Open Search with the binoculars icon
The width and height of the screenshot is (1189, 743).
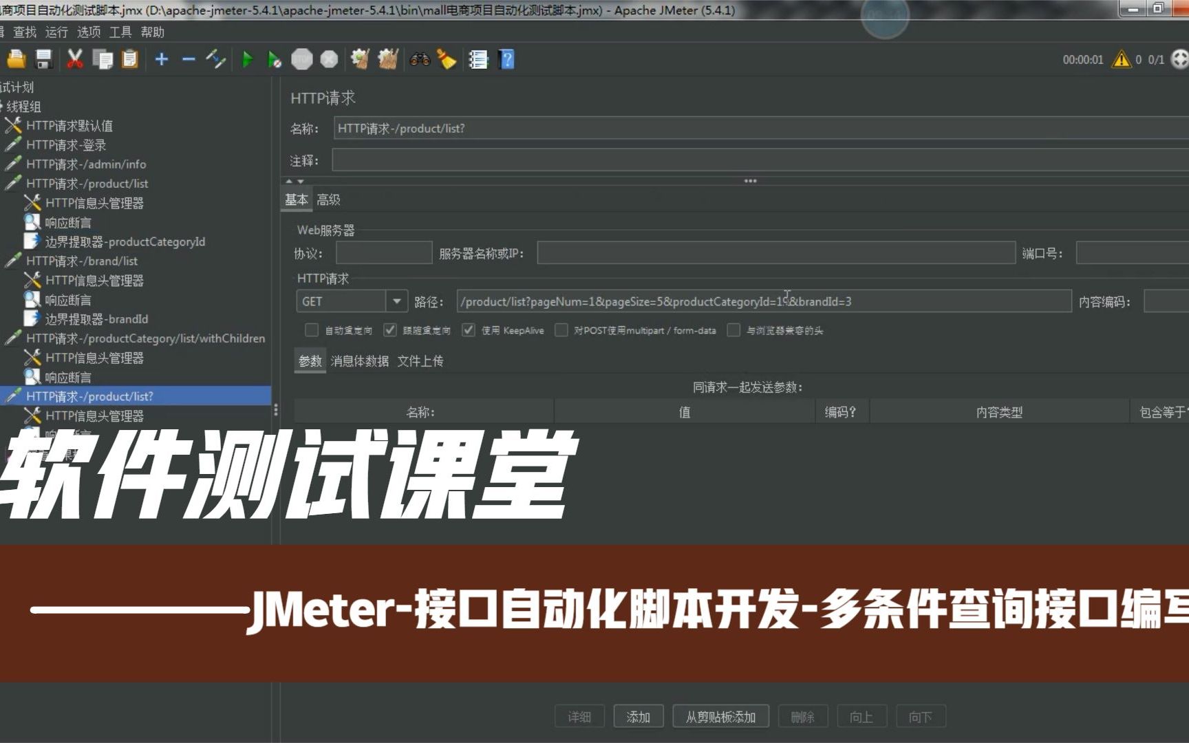pos(420,60)
